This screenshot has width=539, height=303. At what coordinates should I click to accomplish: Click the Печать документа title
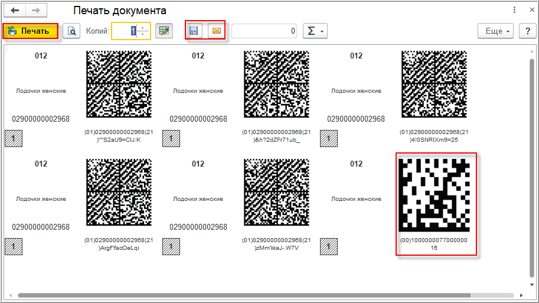(x=120, y=11)
